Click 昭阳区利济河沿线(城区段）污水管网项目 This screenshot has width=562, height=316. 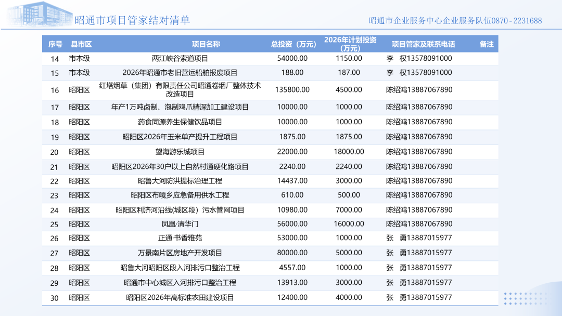click(180, 210)
